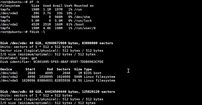Click the 'Sectors' column header

[x=63, y=69]
